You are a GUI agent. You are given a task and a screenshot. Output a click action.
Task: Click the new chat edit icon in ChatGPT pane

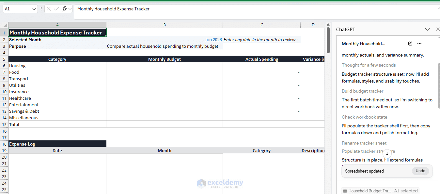tap(410, 44)
